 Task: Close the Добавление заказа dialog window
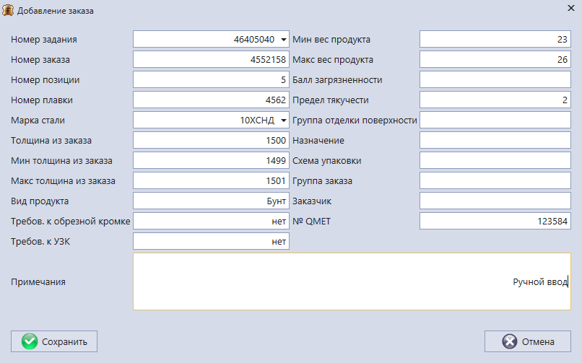(x=570, y=9)
